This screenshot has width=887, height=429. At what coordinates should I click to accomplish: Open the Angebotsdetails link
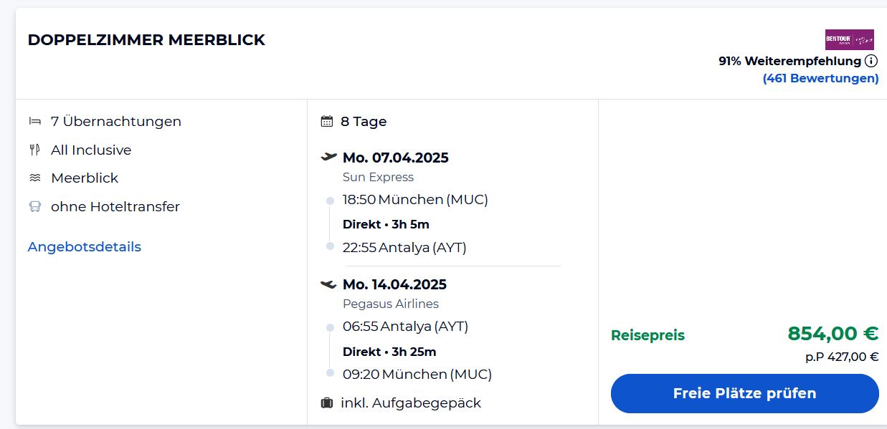84,246
